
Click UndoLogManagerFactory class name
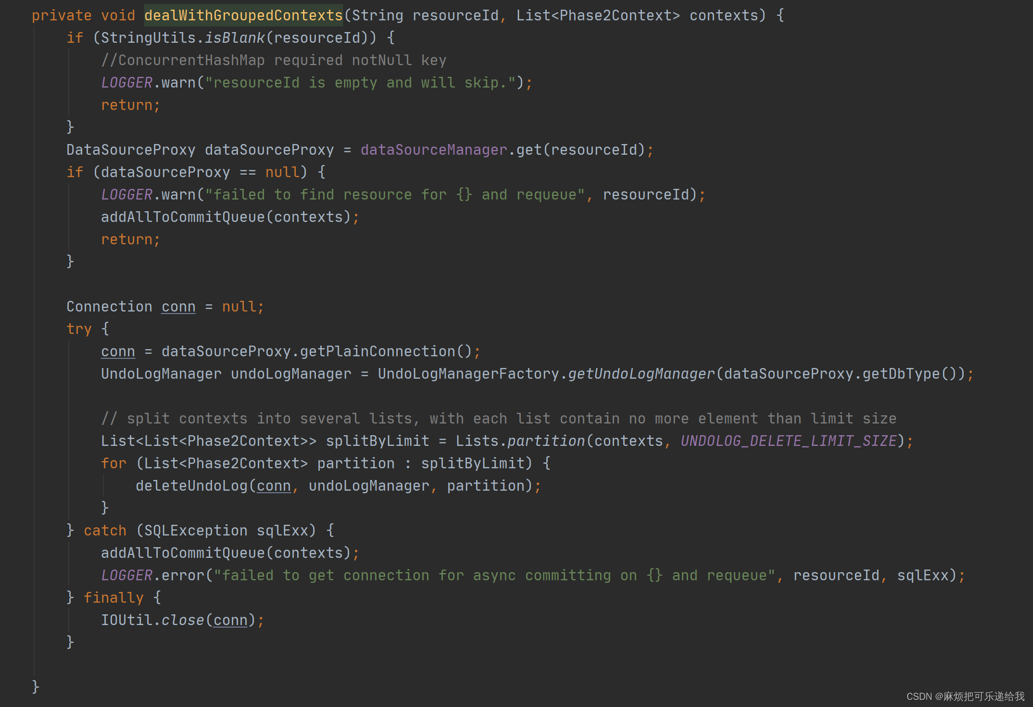point(468,374)
